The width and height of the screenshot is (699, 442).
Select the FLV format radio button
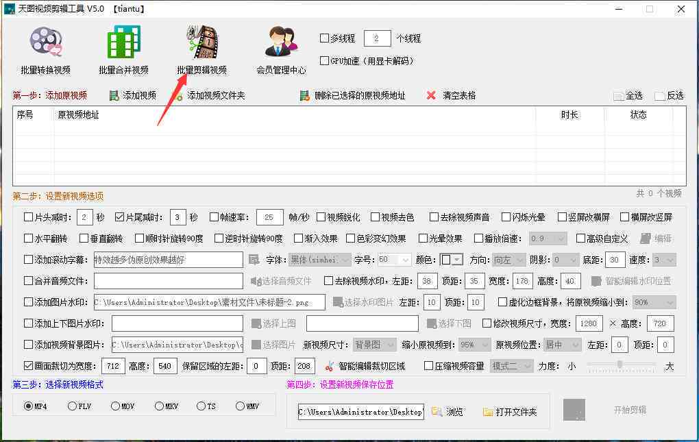72,406
